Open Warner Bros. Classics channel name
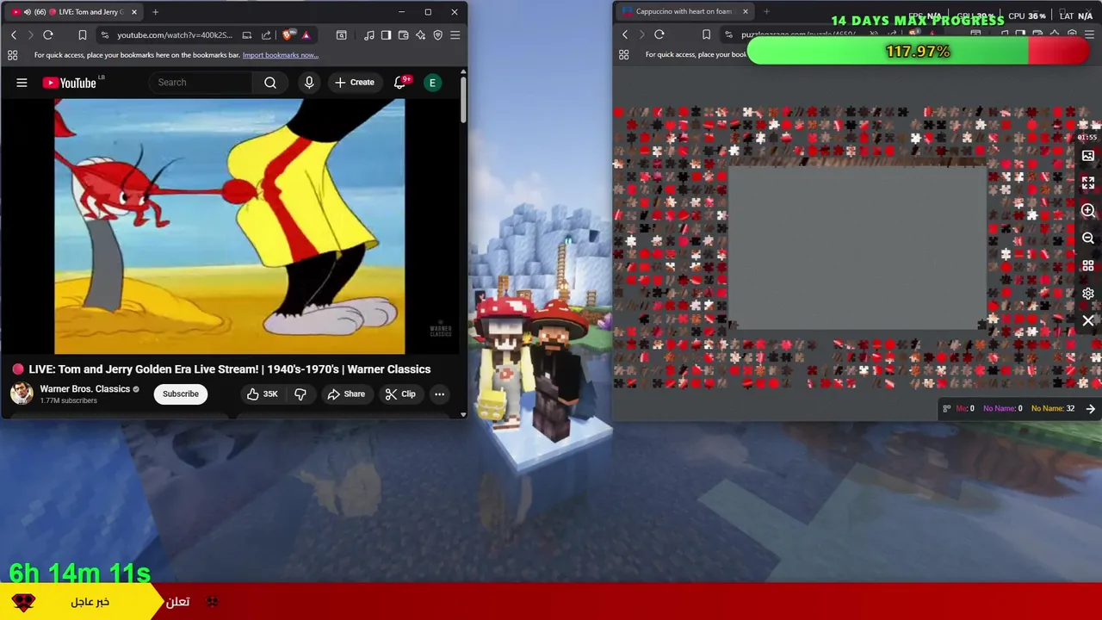1102x620 pixels. pyautogui.click(x=84, y=389)
